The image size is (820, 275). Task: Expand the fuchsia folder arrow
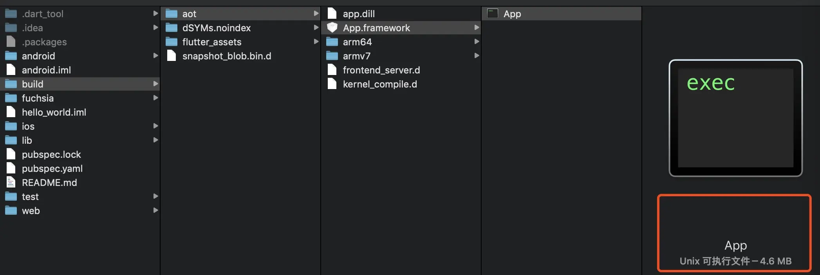[x=155, y=98]
